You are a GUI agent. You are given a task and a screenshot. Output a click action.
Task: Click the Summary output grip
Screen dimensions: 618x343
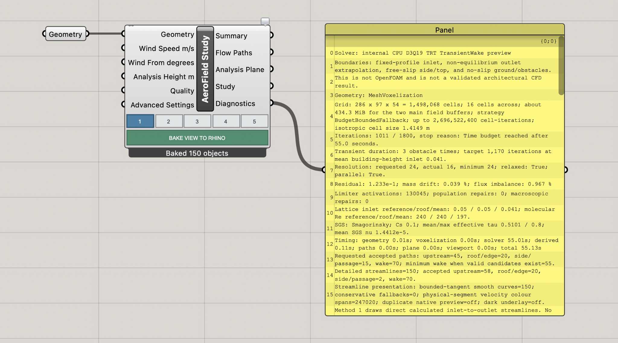272,35
